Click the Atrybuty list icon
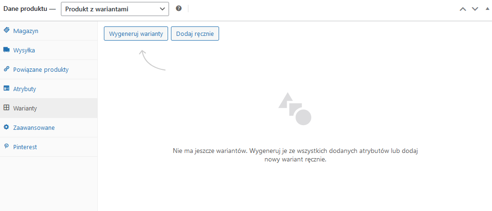The height and width of the screenshot is (211, 492). 6,88
